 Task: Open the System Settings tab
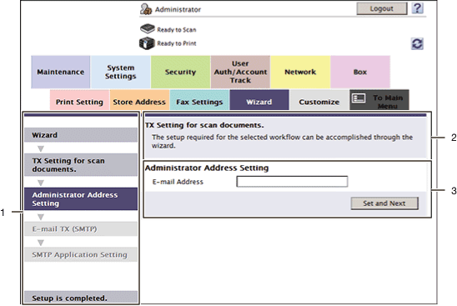coord(121,72)
